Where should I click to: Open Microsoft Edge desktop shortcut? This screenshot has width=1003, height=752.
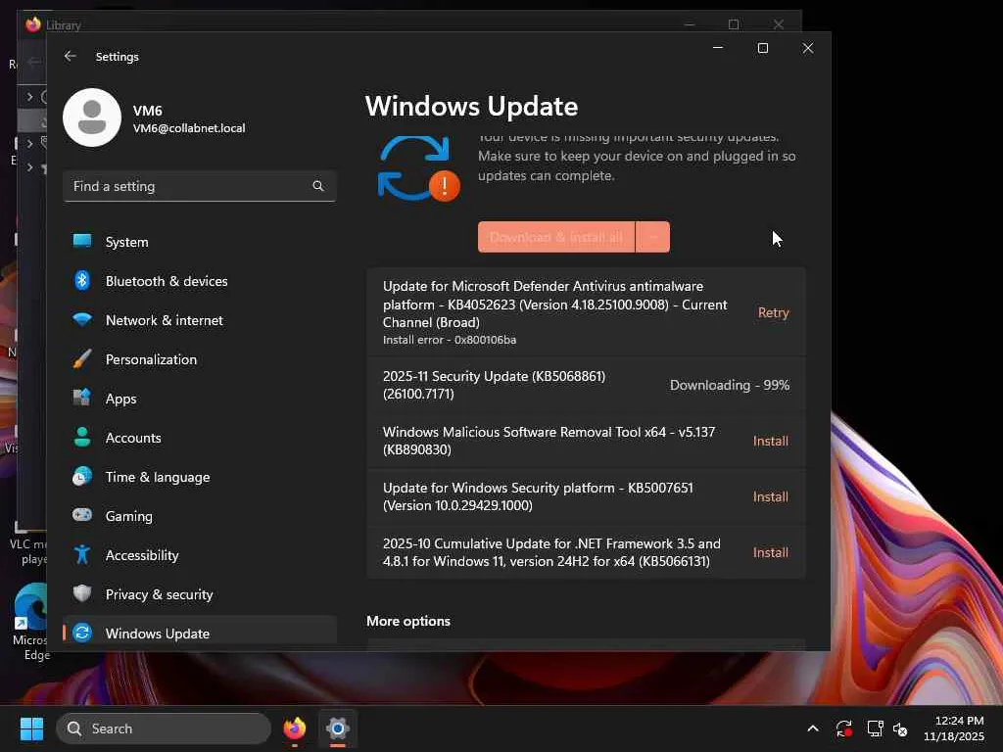pos(30,620)
